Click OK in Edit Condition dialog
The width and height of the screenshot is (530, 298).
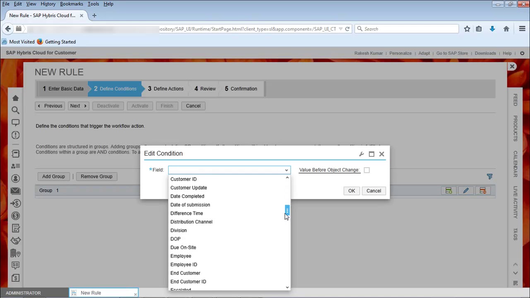(x=352, y=191)
